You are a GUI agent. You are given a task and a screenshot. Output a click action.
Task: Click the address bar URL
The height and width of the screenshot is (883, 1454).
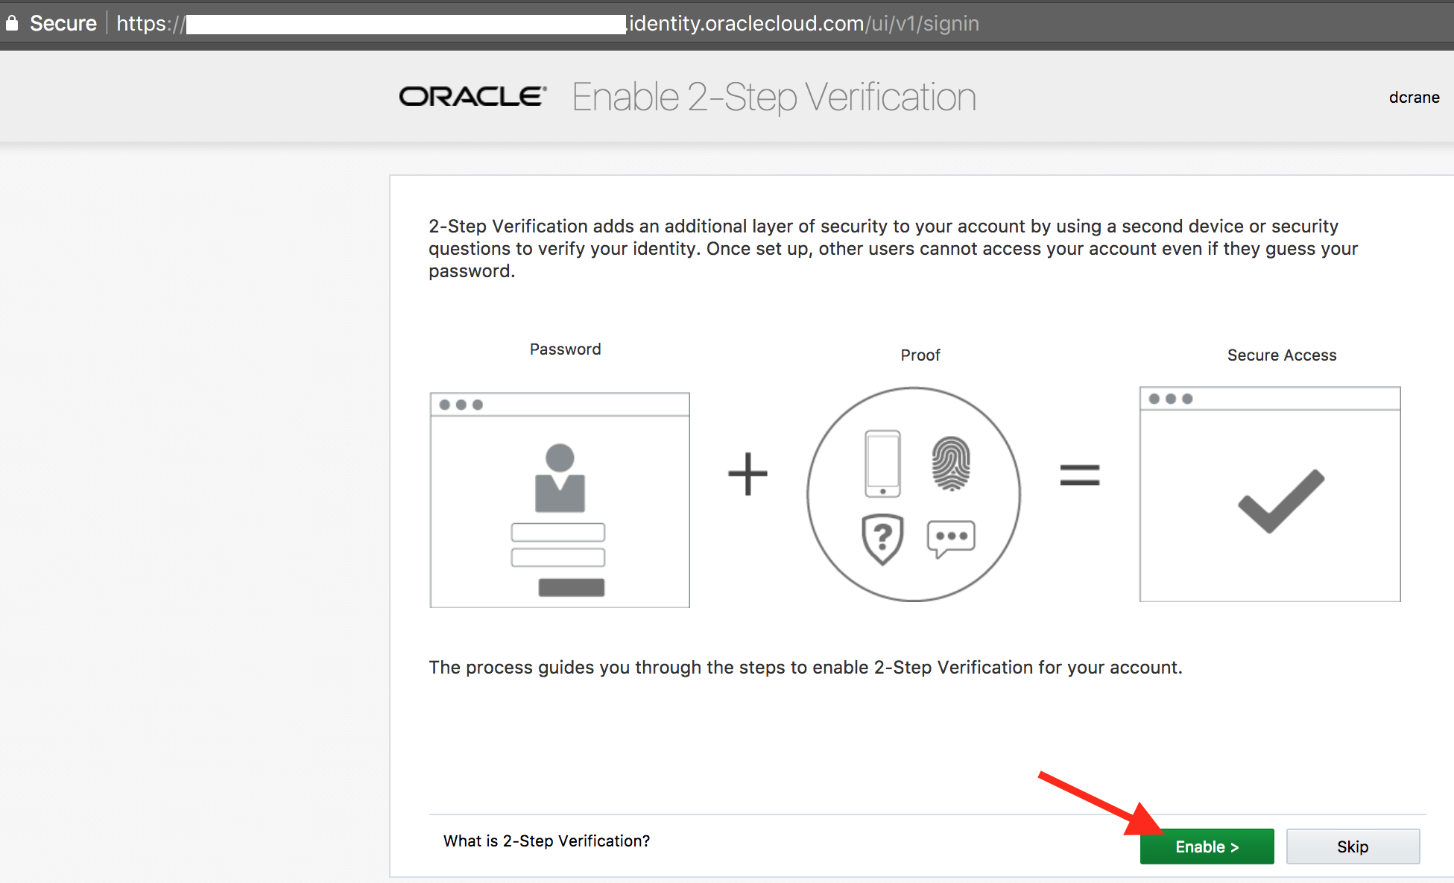click(x=548, y=24)
